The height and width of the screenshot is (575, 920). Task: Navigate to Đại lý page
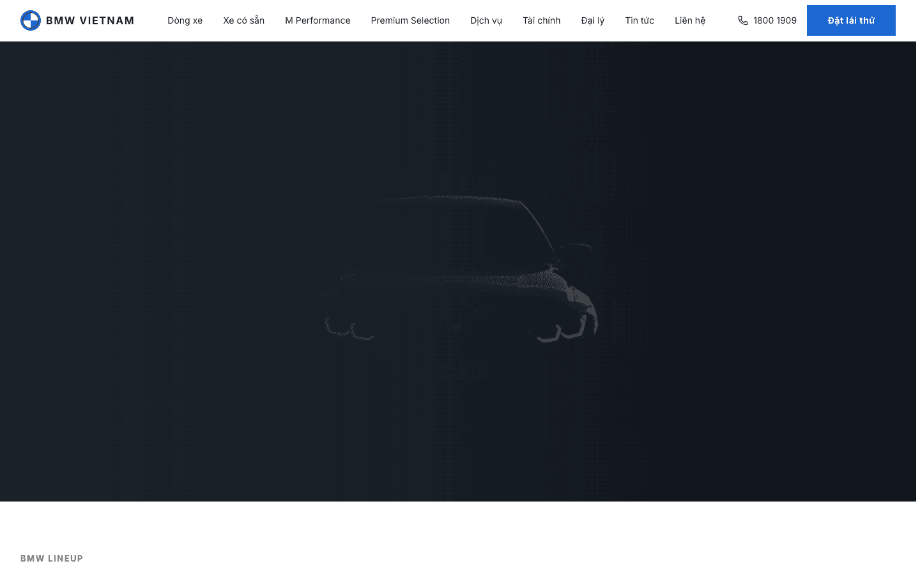point(593,20)
